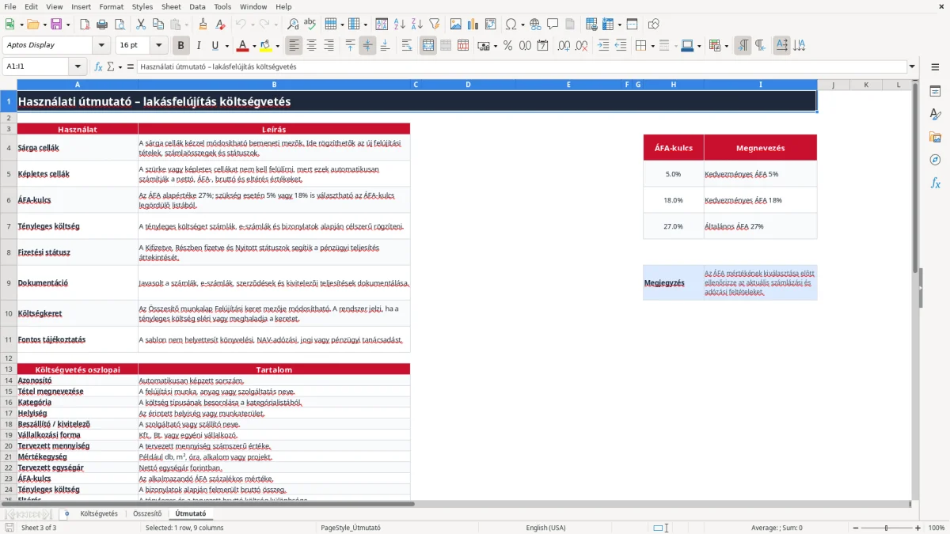Image resolution: width=950 pixels, height=534 pixels.
Task: Switch to the Költségvetés sheet tab
Action: point(99,513)
